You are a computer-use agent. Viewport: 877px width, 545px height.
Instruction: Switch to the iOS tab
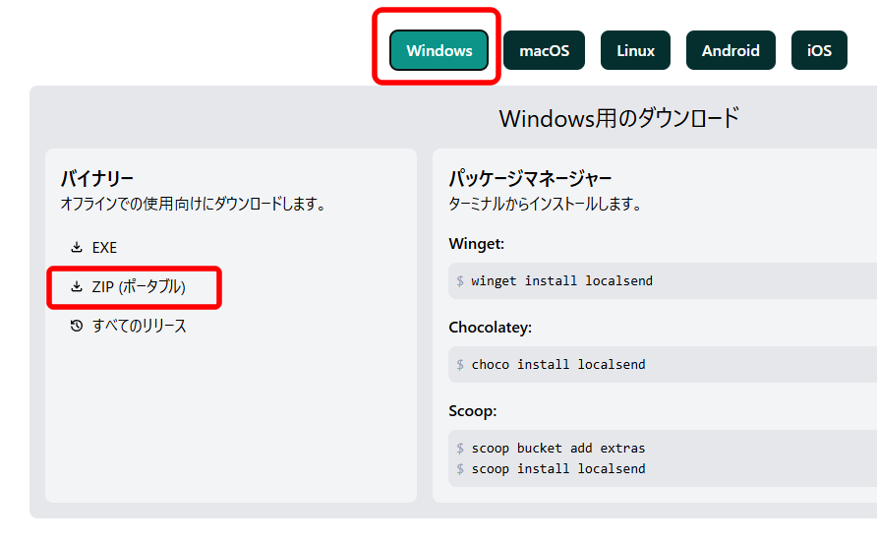point(819,50)
